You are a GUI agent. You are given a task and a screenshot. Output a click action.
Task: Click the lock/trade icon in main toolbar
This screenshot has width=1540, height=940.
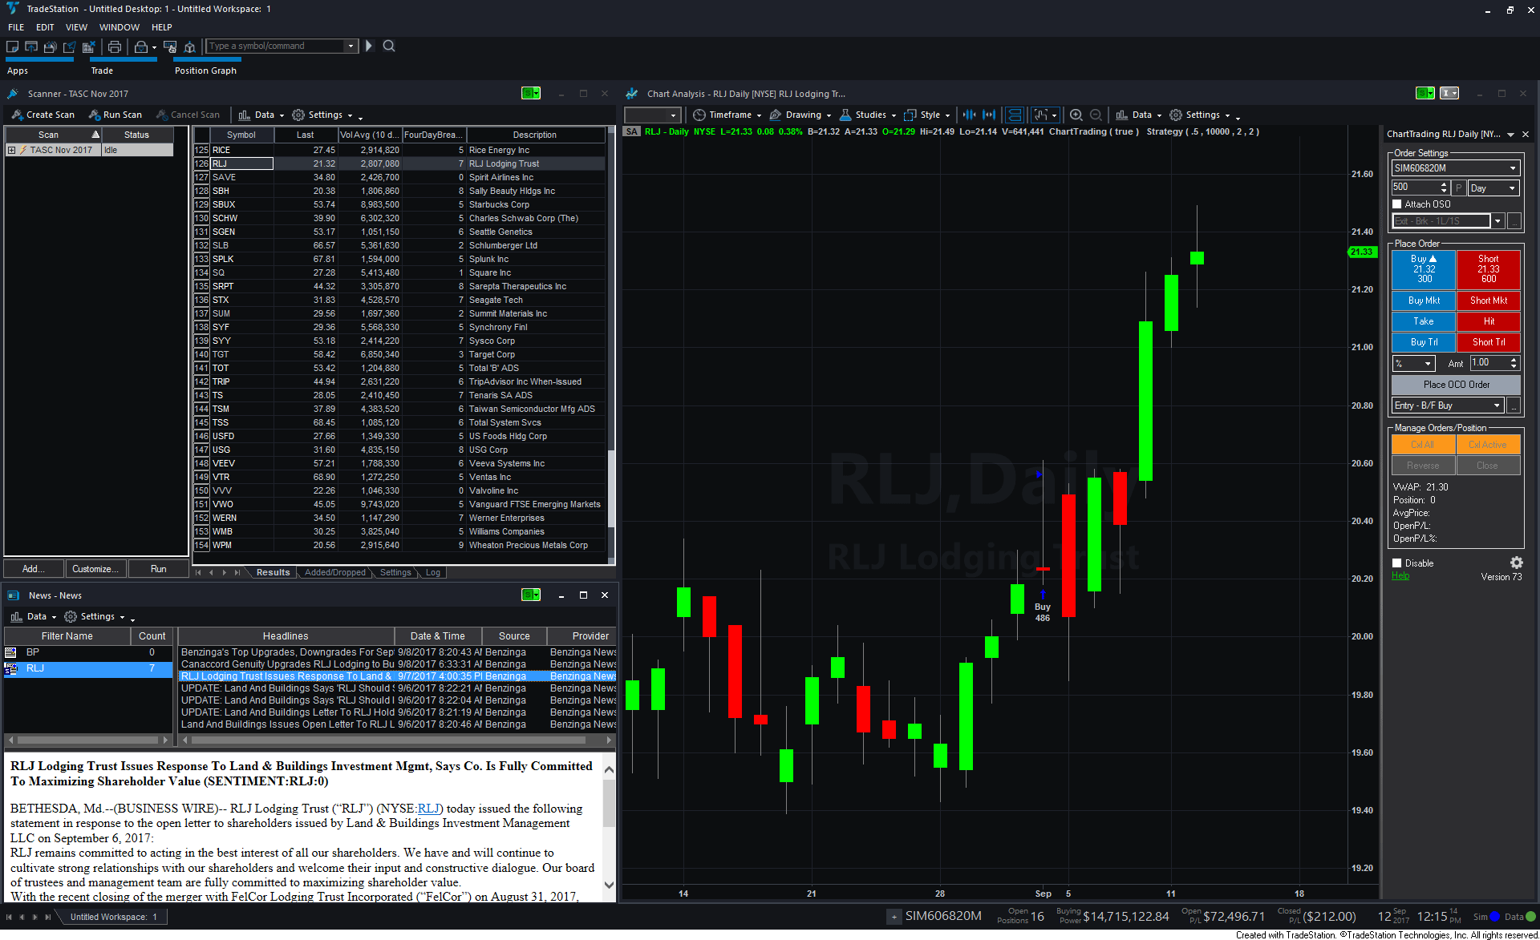tap(141, 46)
